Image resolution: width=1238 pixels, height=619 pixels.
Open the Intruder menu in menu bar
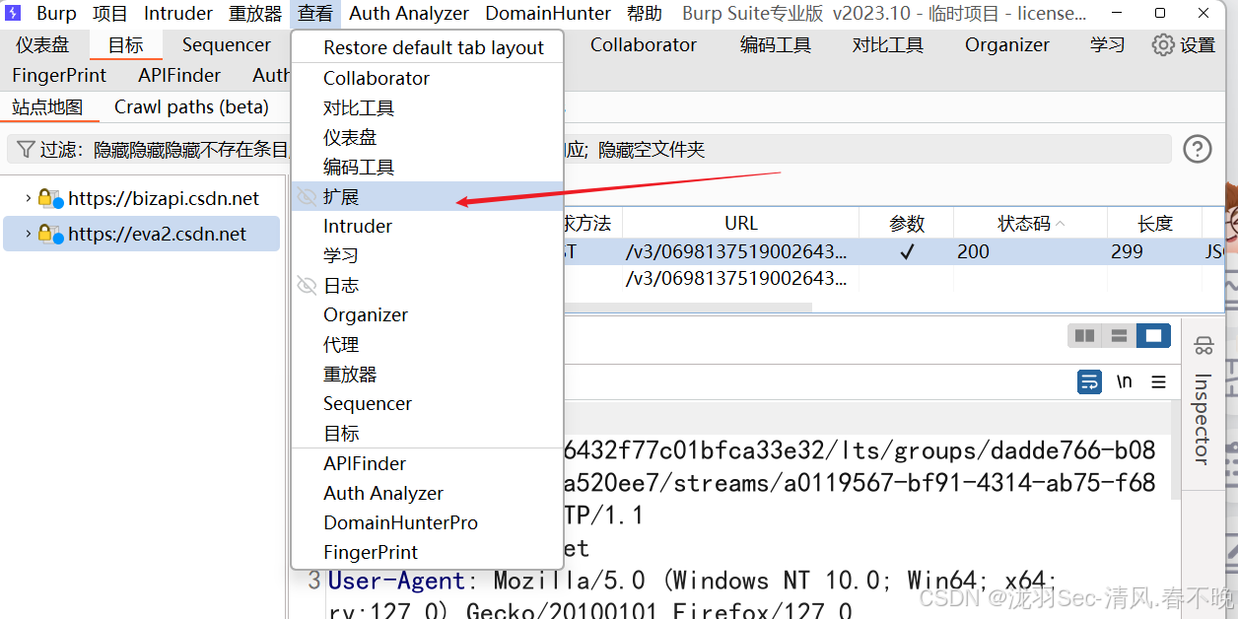pos(178,14)
